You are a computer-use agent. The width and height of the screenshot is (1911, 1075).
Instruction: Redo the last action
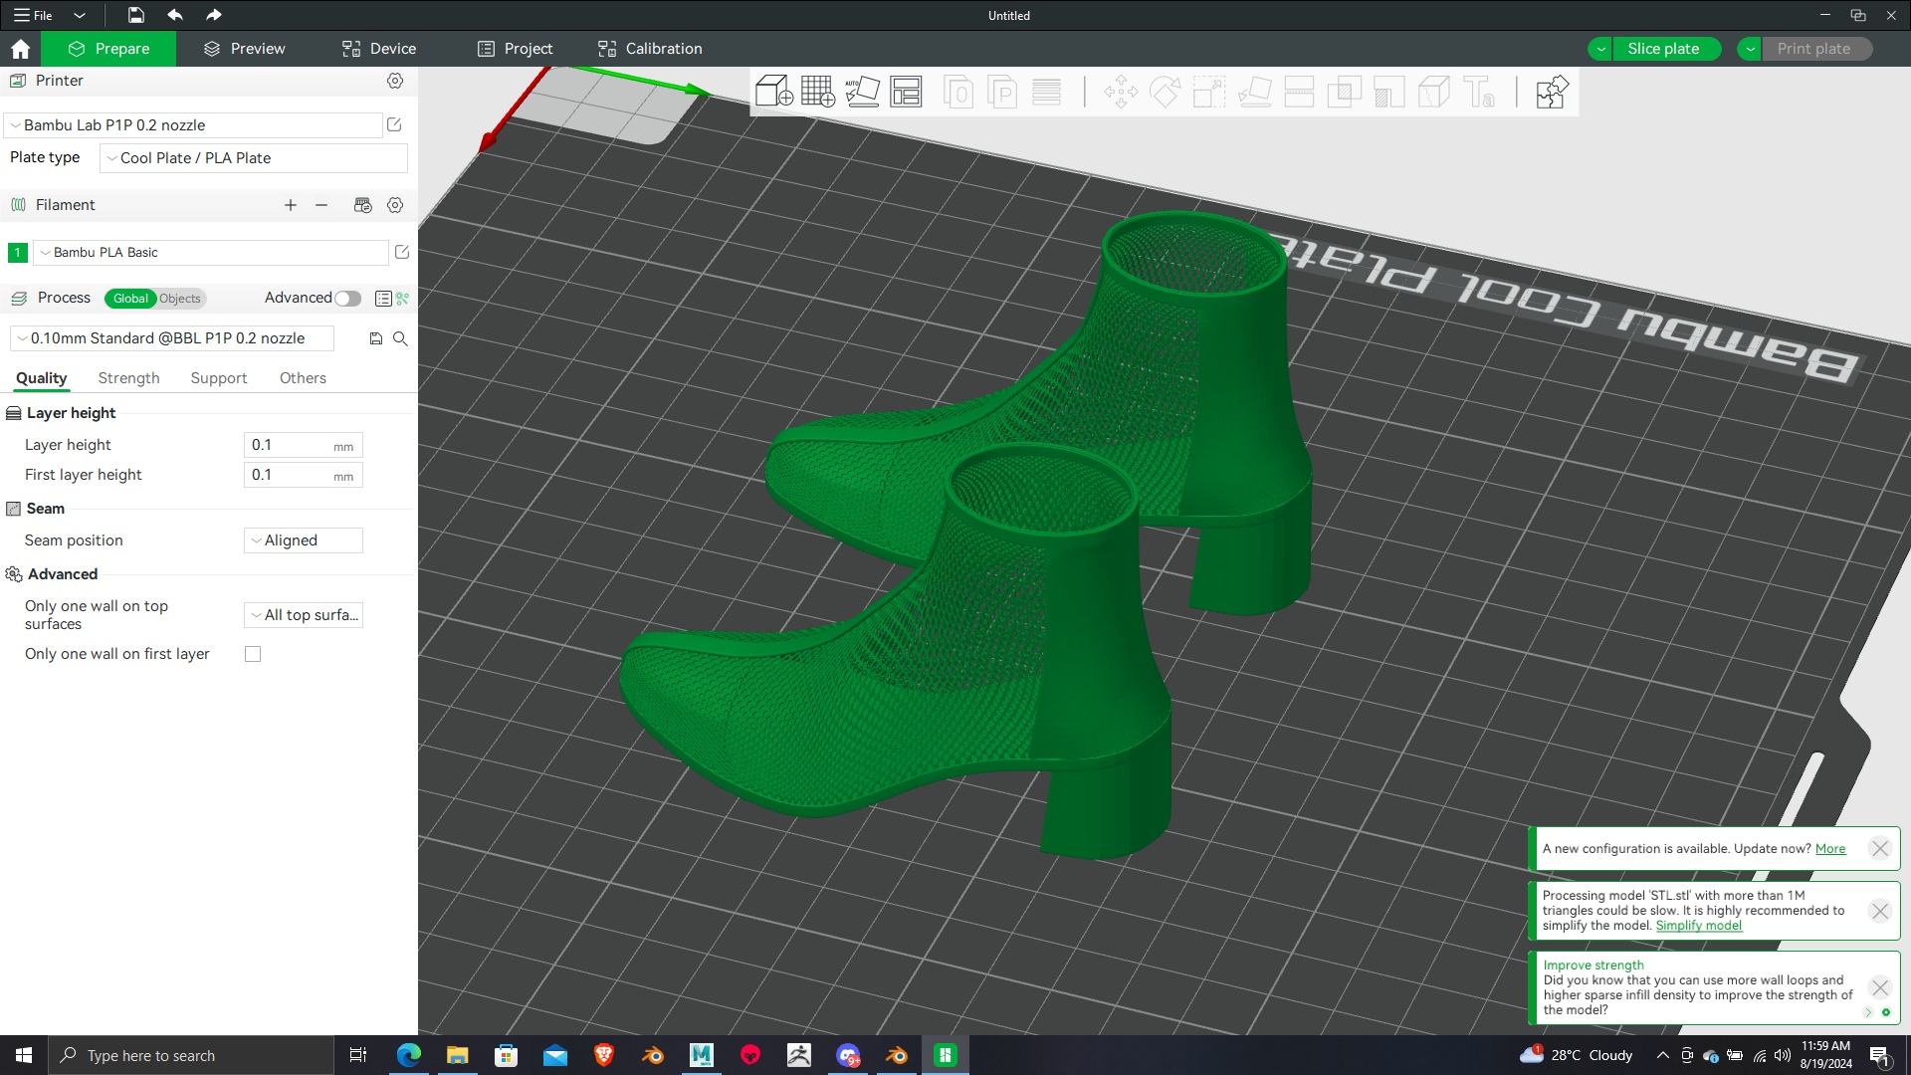[213, 15]
